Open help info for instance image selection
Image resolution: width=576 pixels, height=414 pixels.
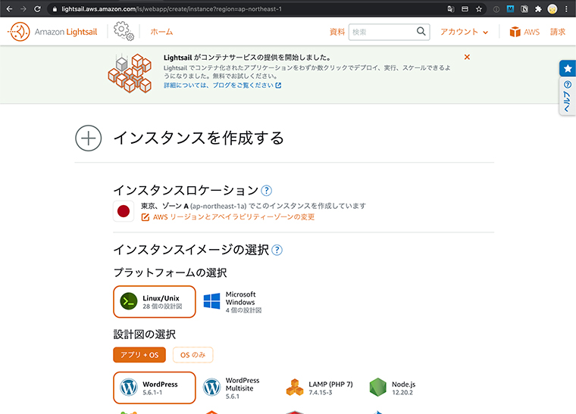point(277,251)
